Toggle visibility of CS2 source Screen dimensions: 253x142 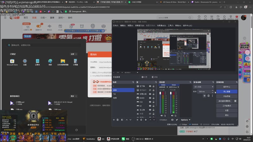pyautogui.click(x=150, y=102)
